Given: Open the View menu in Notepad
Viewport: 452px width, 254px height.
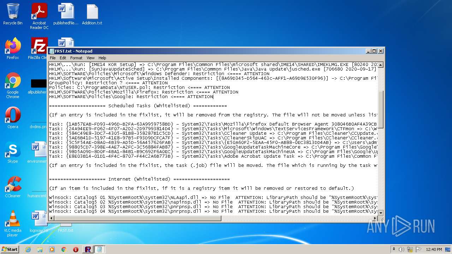Looking at the screenshot, I should [90, 58].
